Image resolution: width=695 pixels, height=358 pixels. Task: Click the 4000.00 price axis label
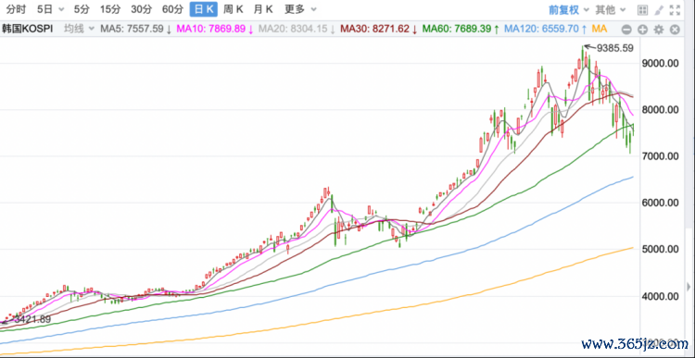point(661,296)
